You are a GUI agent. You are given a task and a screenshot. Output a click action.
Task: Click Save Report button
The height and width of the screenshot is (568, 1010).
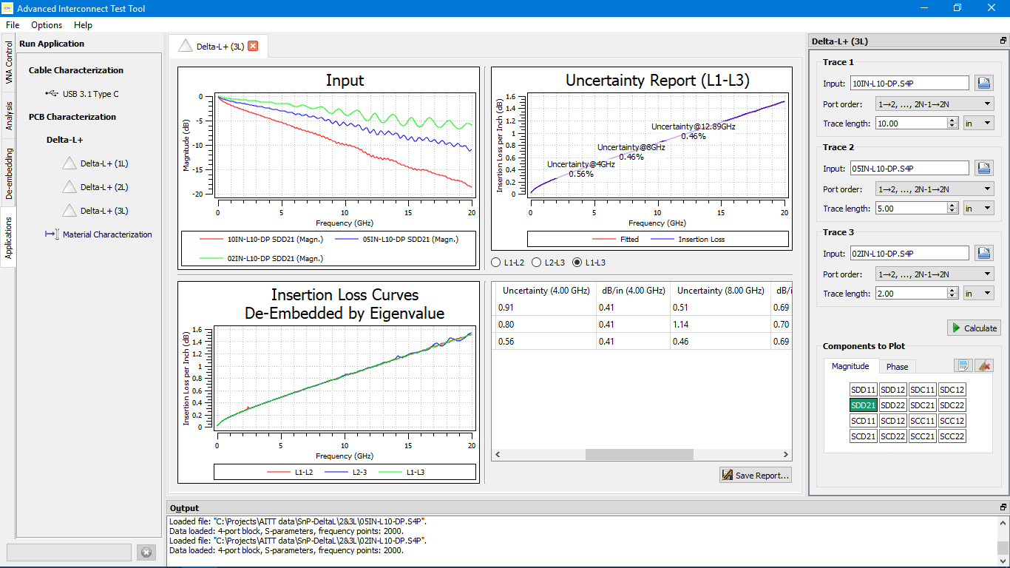click(x=756, y=476)
